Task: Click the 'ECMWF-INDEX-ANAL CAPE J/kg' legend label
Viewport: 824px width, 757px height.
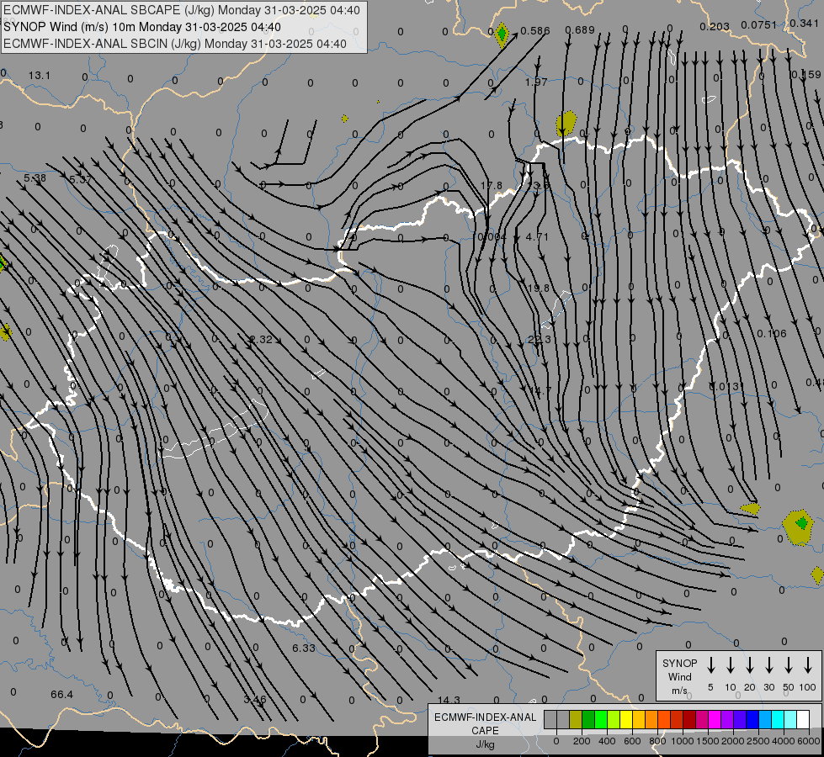Action: tap(485, 730)
